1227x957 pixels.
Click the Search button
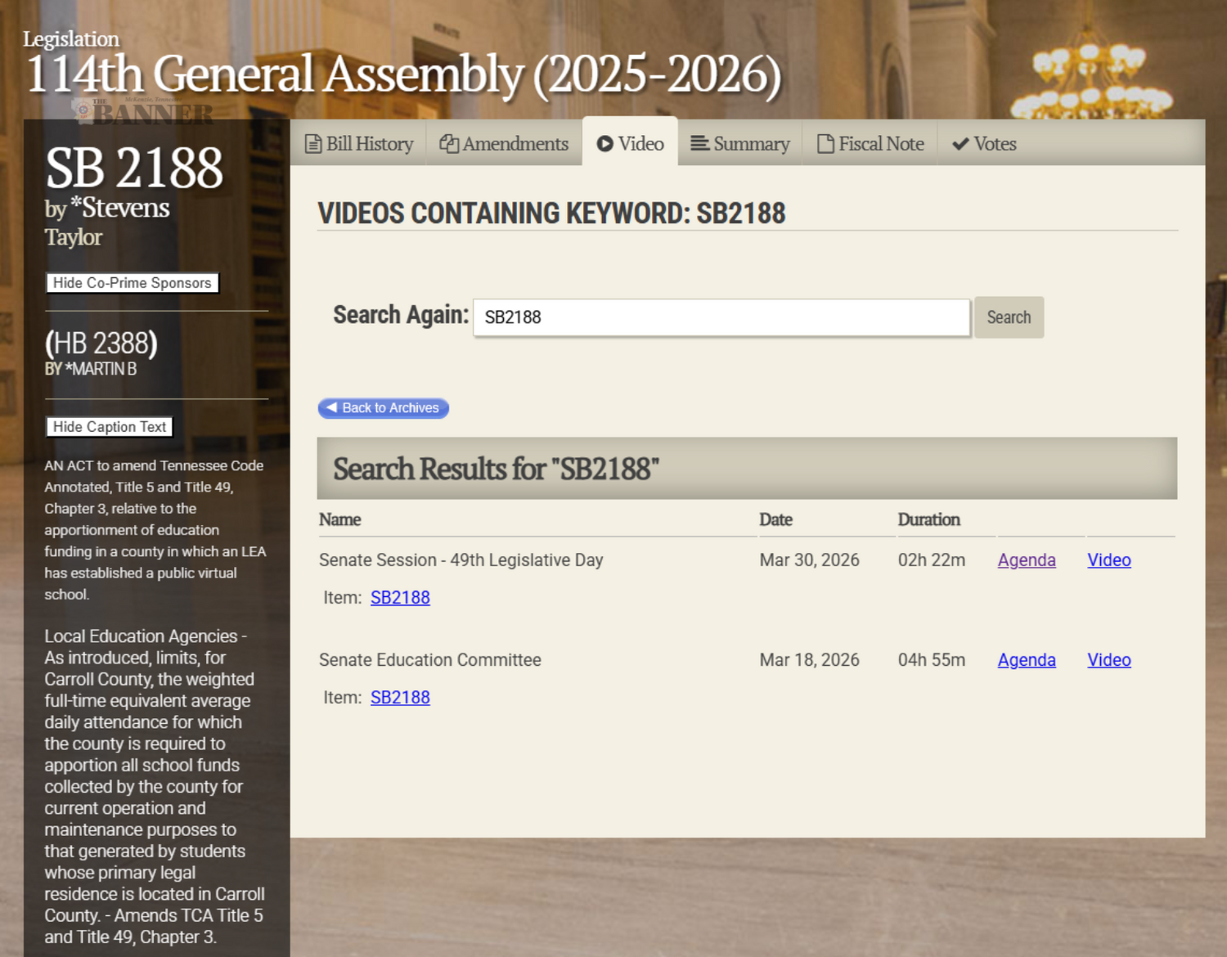point(1009,317)
